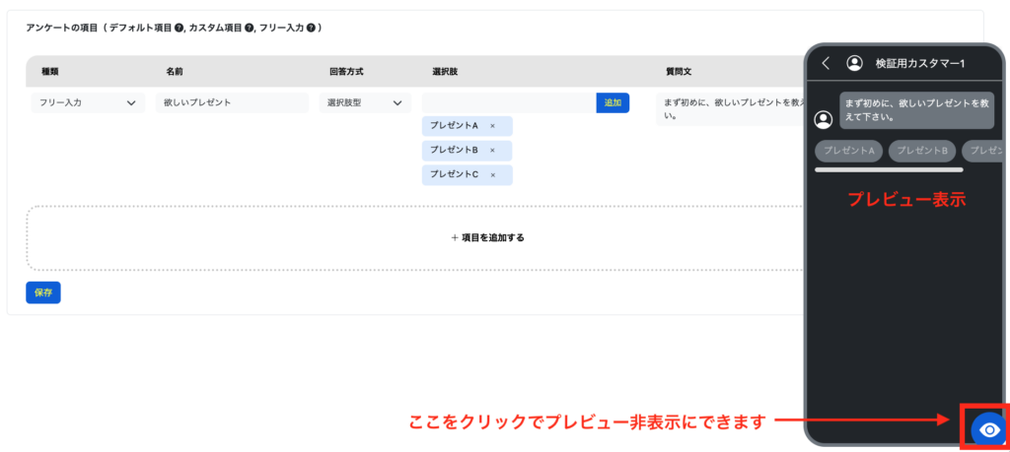Viewport: 1010px width, 452px height.
Task: Click the user avatar in preview header
Action: [x=854, y=63]
